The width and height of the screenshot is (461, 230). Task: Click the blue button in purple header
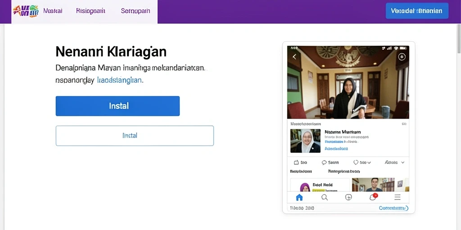[x=417, y=11]
